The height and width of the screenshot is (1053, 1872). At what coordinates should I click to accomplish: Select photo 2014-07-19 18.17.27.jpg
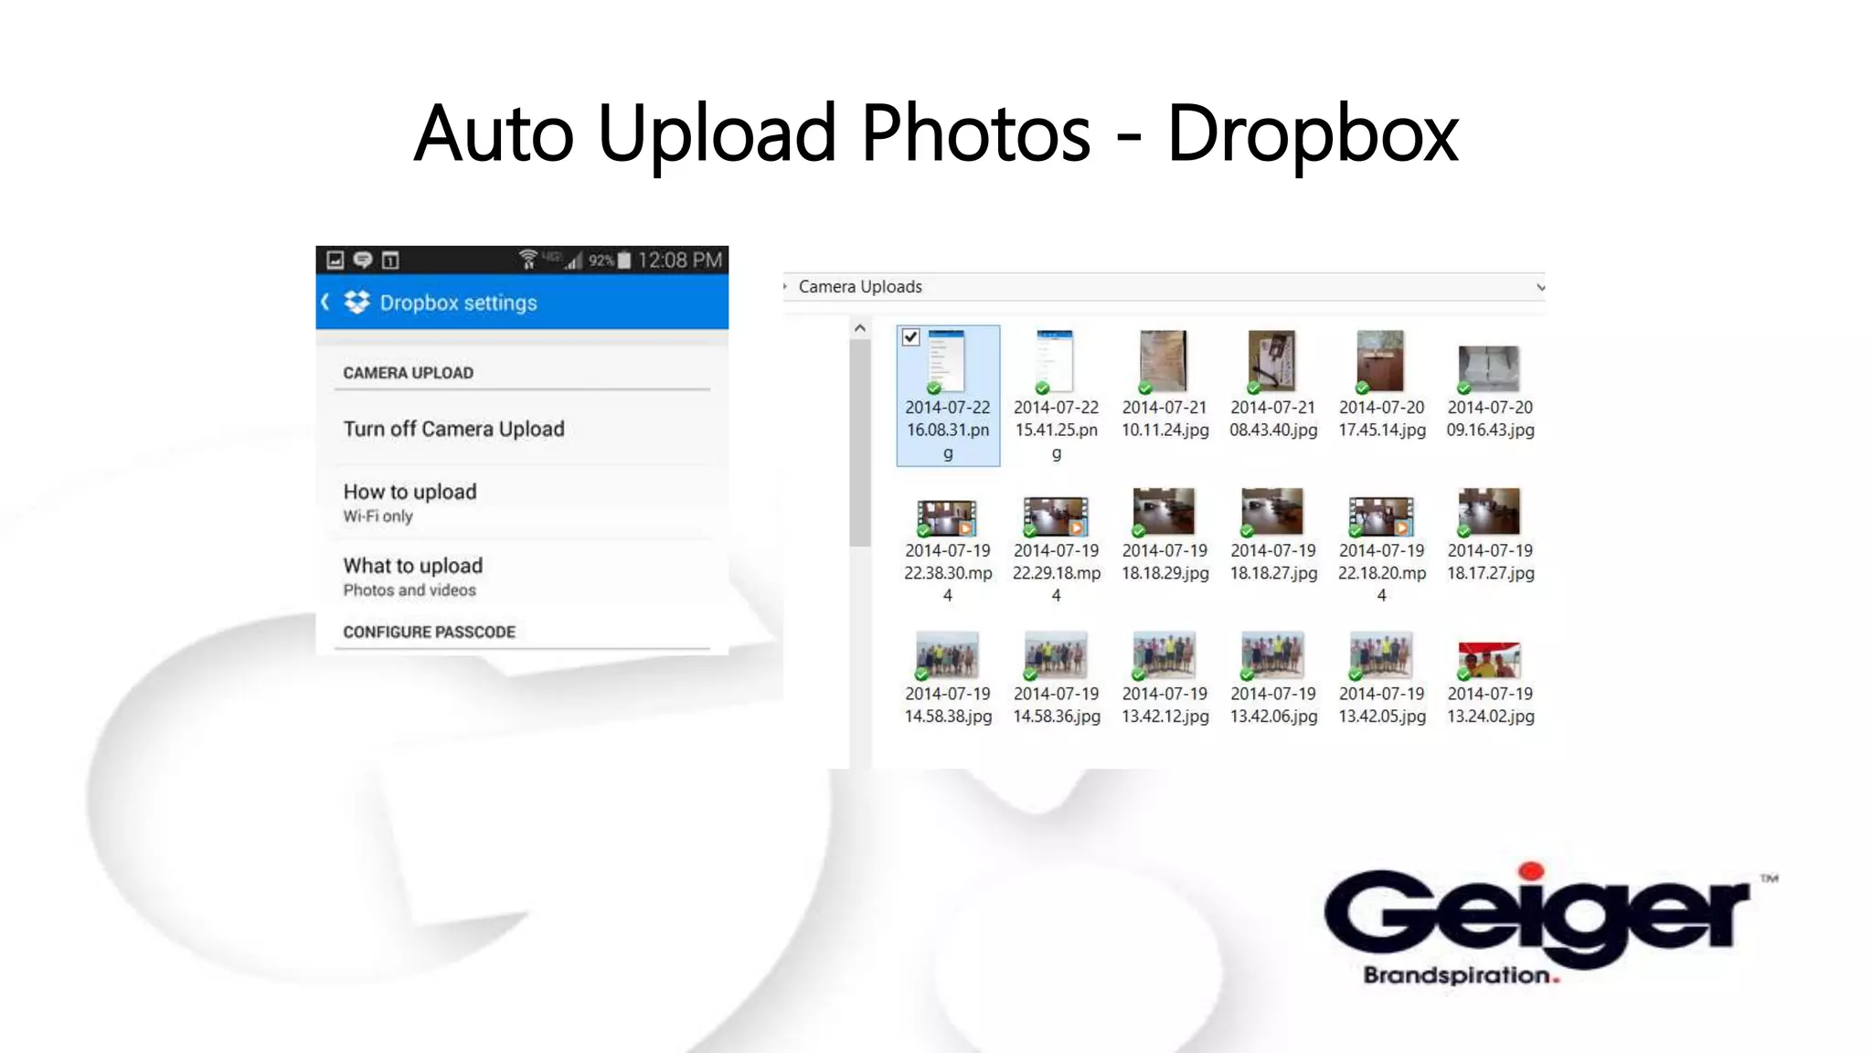[1490, 535]
